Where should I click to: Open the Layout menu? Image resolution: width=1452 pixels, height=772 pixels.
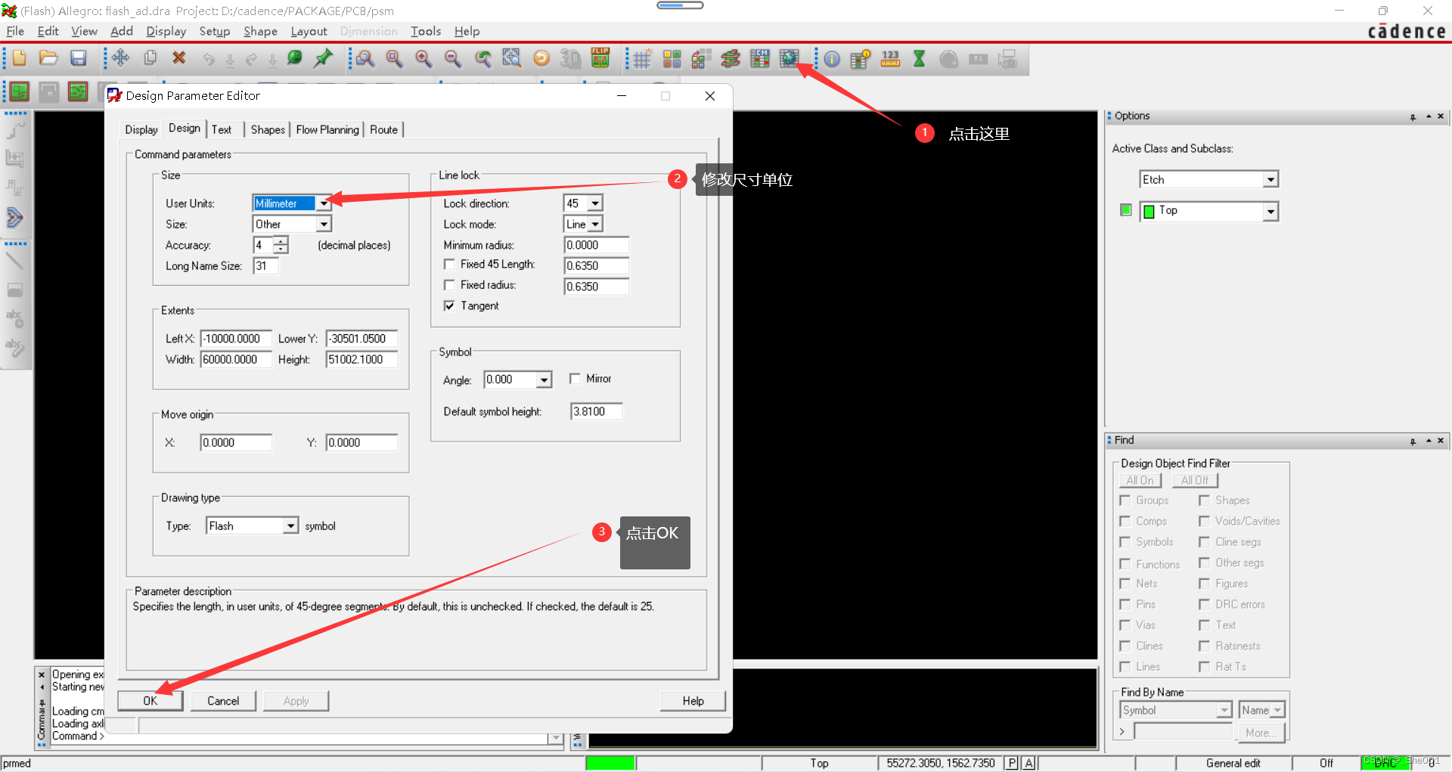(309, 31)
